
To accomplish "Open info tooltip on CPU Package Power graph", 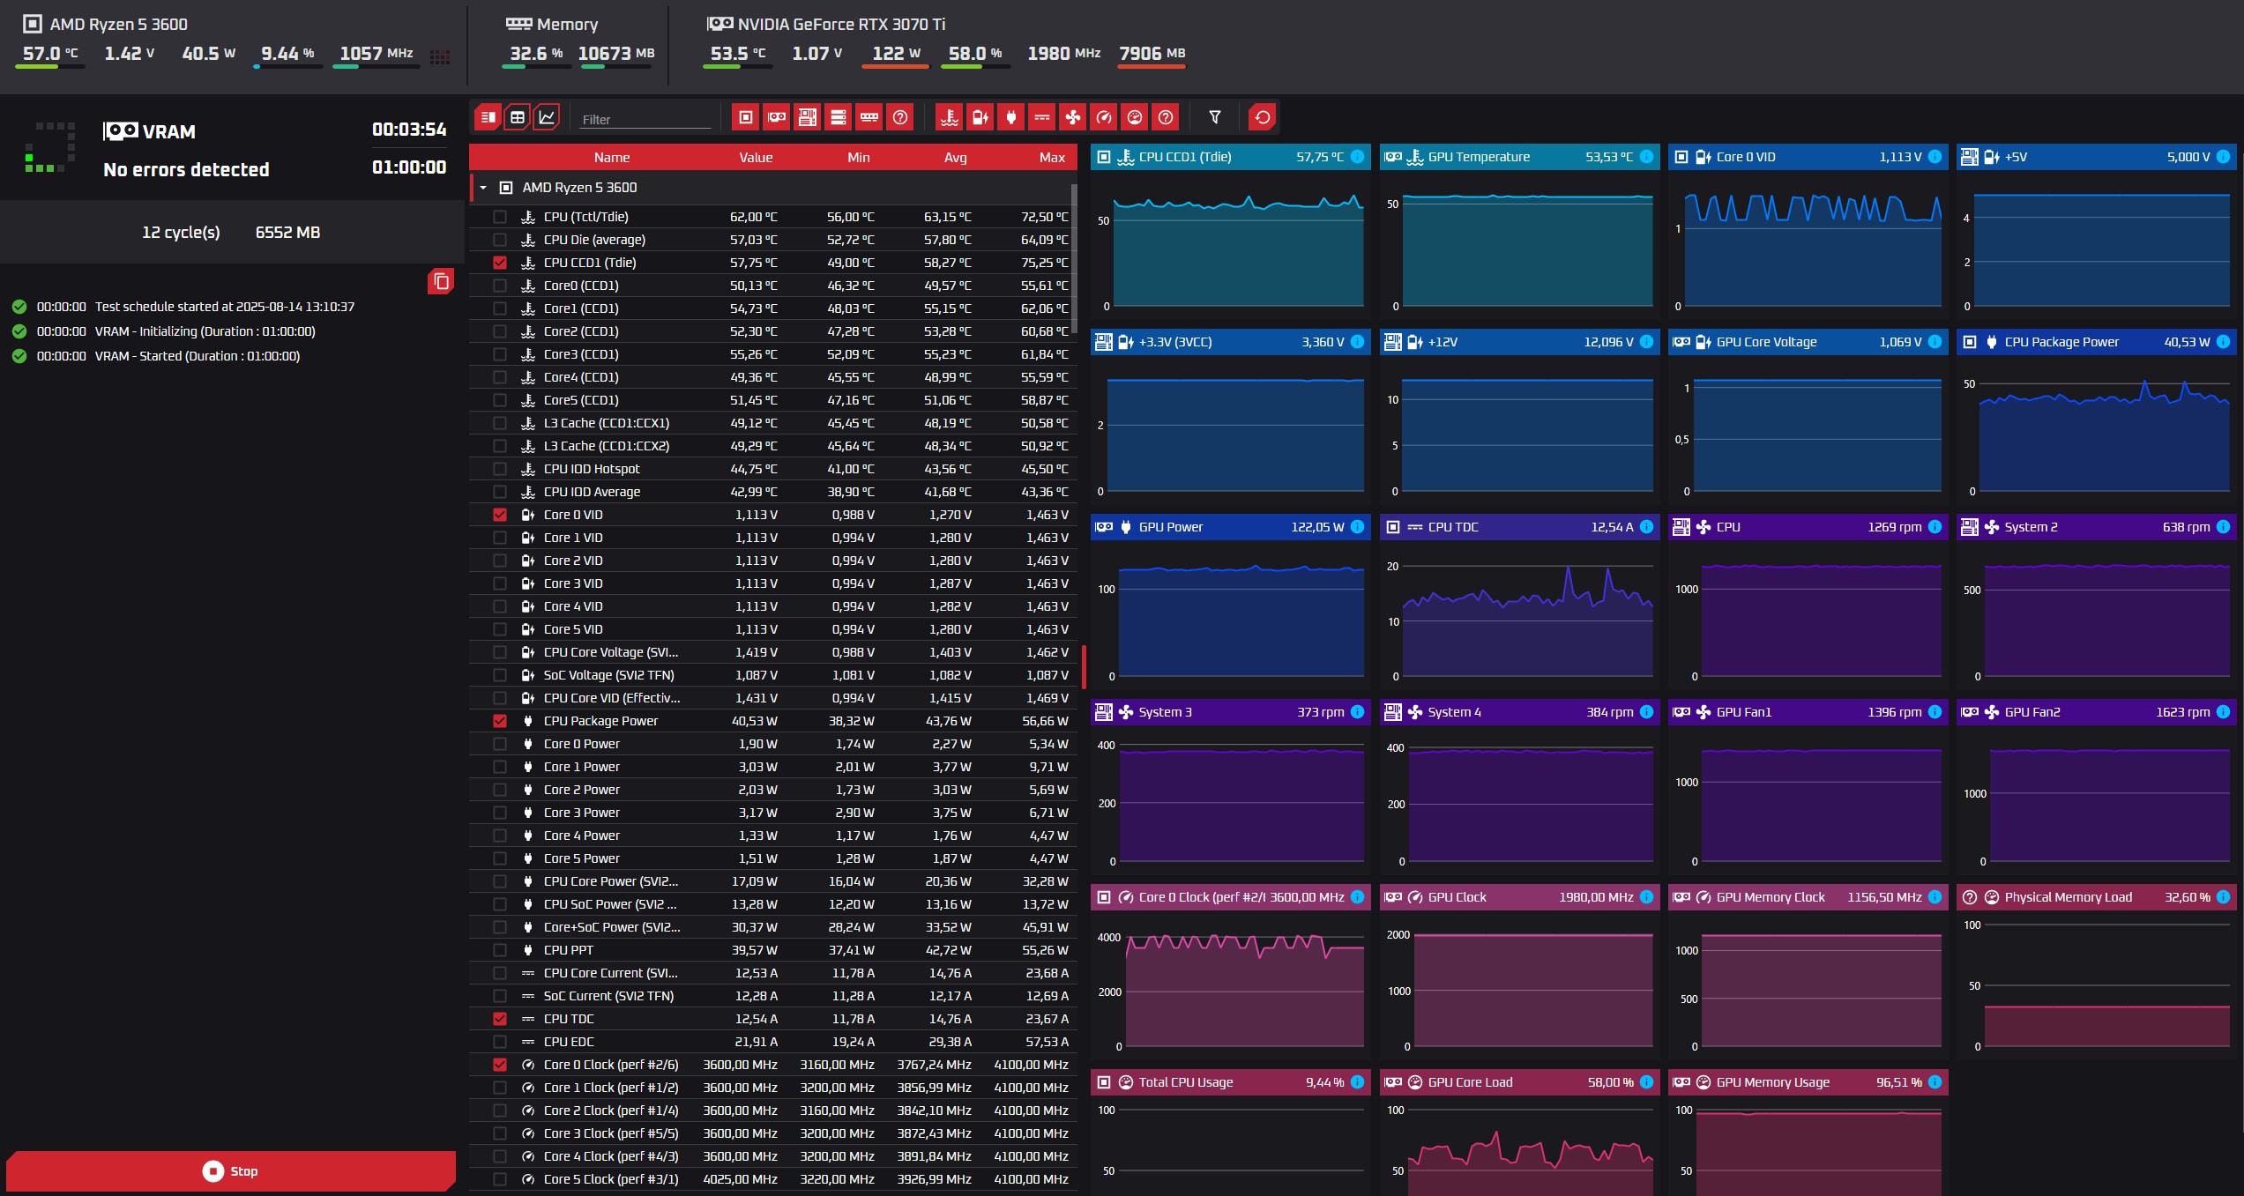I will [x=2224, y=342].
